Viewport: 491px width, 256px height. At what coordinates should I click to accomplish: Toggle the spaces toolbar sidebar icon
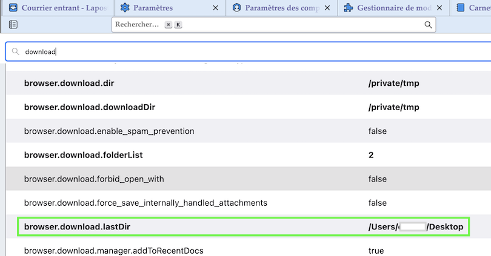[13, 25]
